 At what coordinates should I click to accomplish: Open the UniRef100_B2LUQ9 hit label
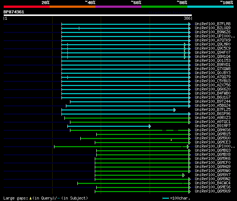tap(213, 28)
